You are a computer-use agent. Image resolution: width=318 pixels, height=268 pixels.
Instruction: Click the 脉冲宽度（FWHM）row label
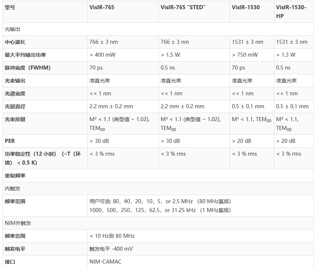pyautogui.click(x=28, y=68)
